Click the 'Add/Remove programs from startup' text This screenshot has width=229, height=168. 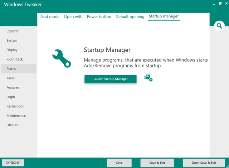pos(122,66)
